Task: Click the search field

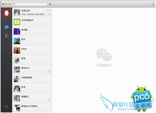Action: click(x=30, y=4)
